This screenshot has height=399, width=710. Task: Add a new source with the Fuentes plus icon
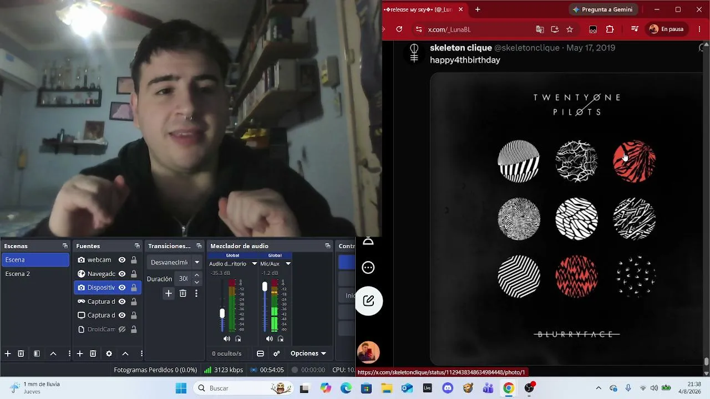point(80,354)
